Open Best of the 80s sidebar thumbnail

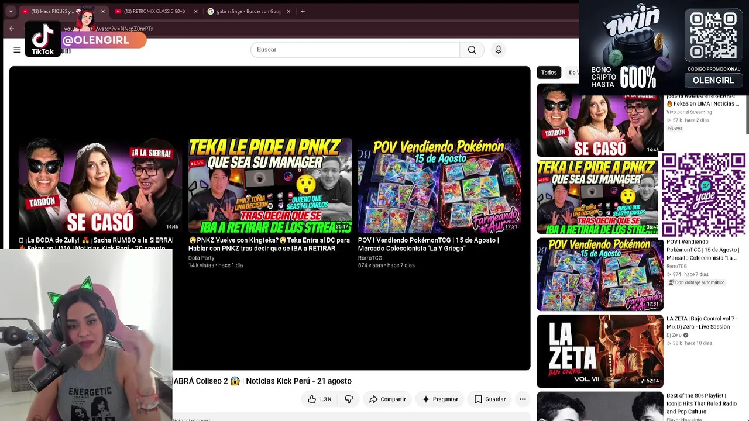tap(600, 406)
